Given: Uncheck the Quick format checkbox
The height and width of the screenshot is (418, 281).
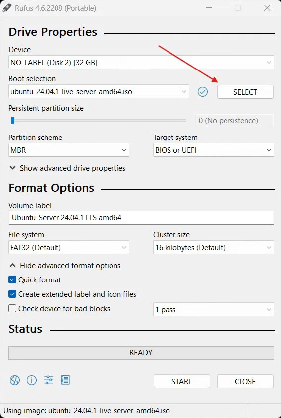Looking at the screenshot, I should coord(12,279).
